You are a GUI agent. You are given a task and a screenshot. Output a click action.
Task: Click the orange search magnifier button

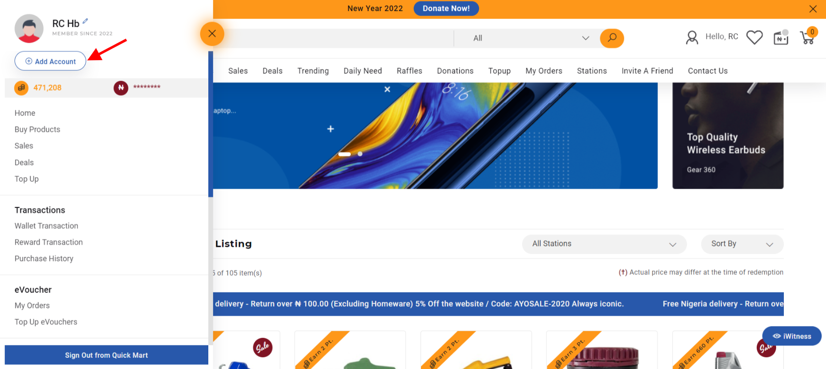click(611, 38)
